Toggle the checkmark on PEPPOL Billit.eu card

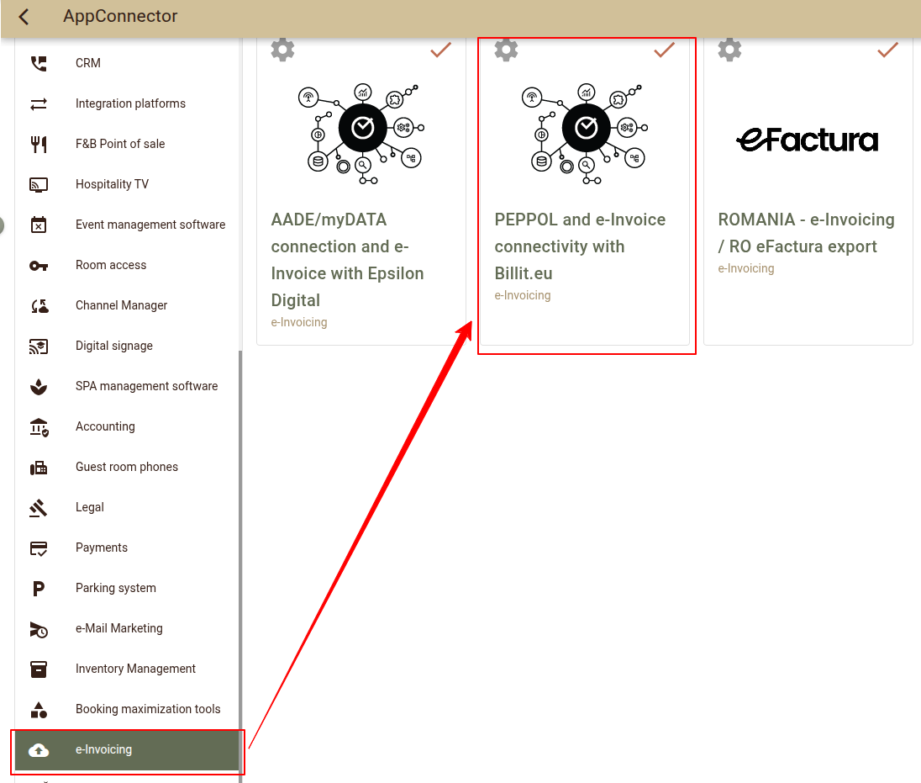tap(665, 50)
